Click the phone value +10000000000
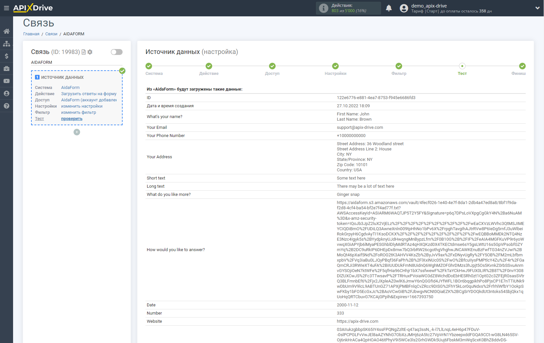This screenshot has width=544, height=343. (x=351, y=136)
